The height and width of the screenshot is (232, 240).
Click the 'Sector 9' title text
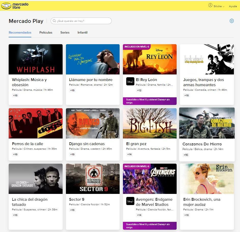(x=77, y=199)
